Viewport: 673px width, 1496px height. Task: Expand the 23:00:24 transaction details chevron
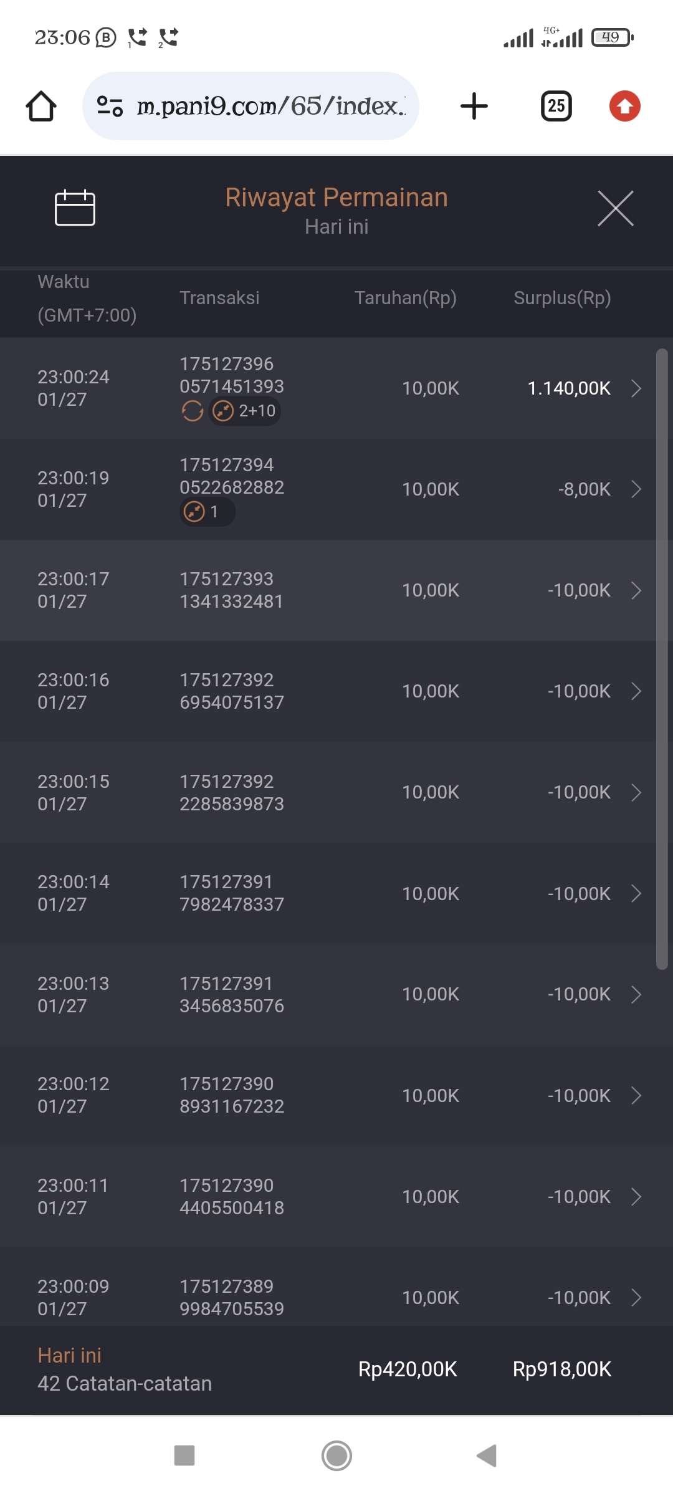[x=636, y=388]
